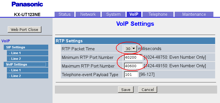Open Line 1 under SIP Settings
The image size is (220, 103).
click(28, 53)
